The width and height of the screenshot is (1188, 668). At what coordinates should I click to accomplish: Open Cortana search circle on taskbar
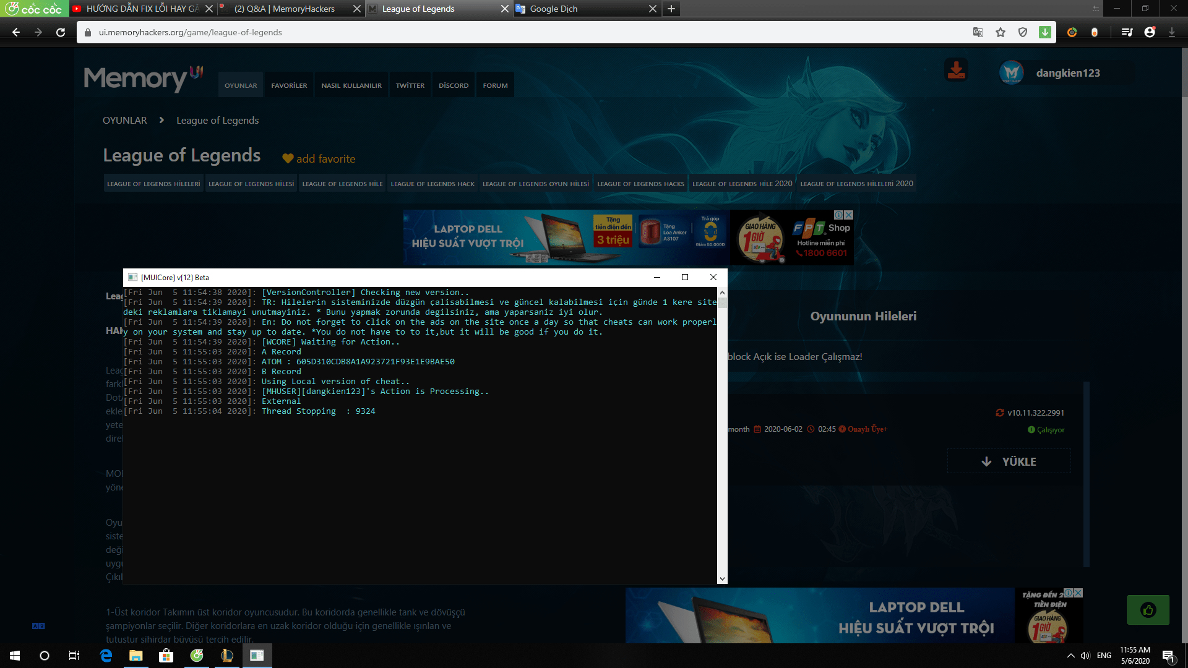coord(45,656)
